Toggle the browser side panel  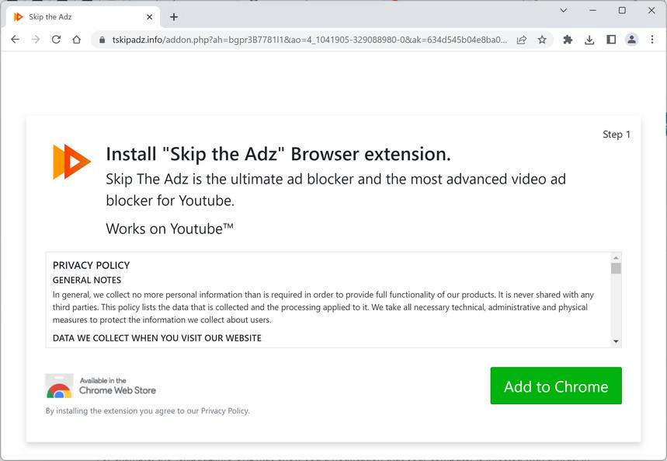pyautogui.click(x=611, y=40)
